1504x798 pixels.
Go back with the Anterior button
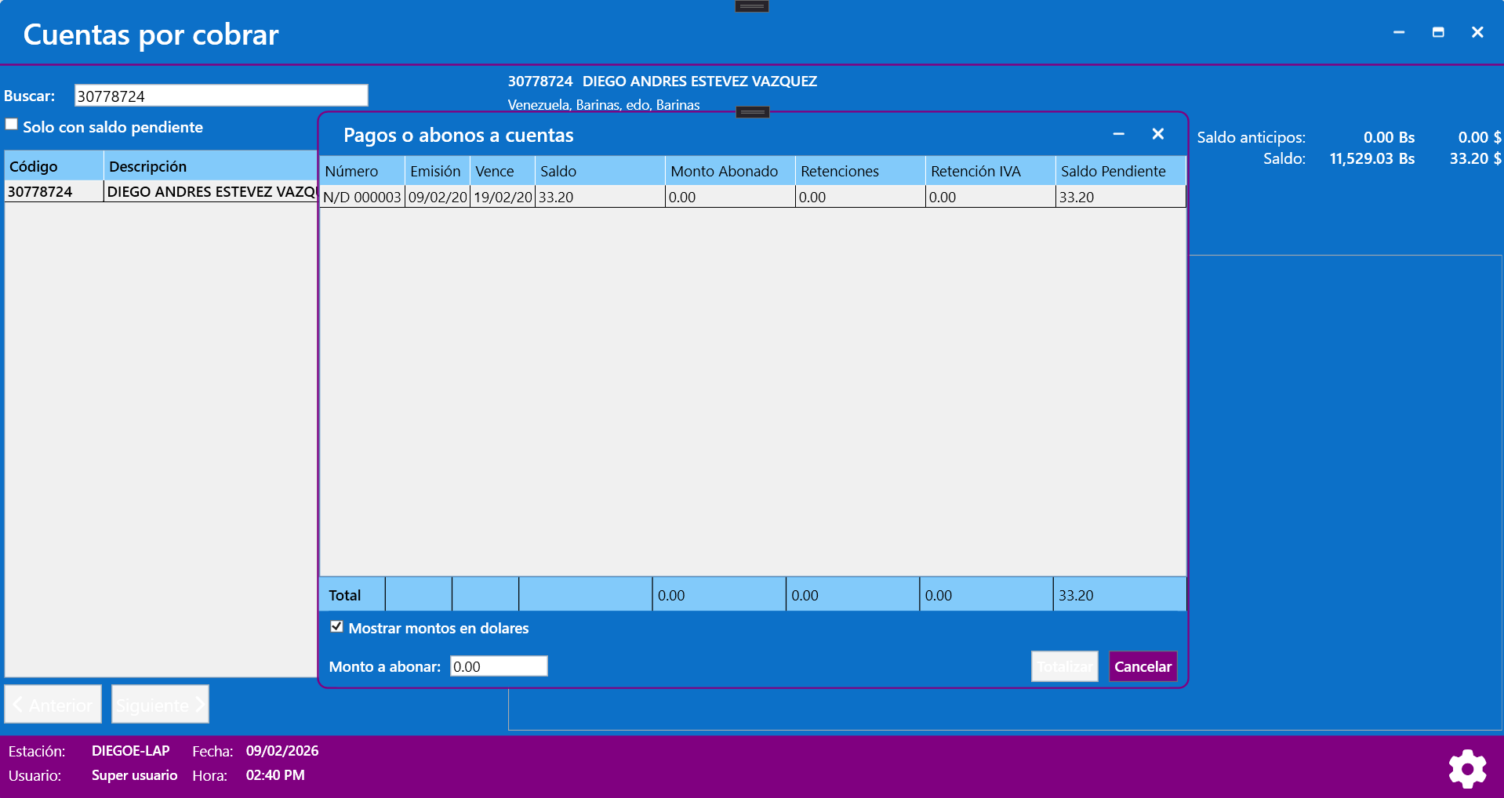click(x=53, y=705)
